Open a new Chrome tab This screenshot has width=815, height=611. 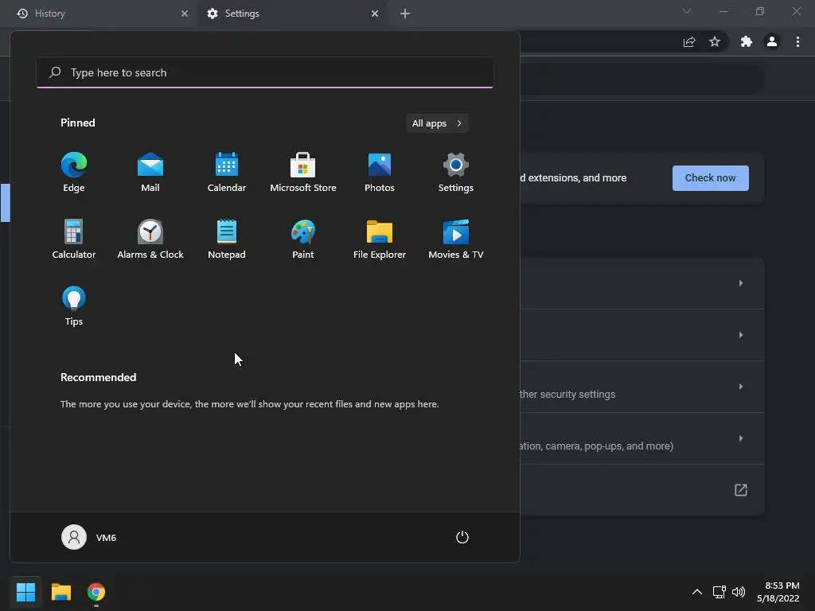click(x=405, y=14)
